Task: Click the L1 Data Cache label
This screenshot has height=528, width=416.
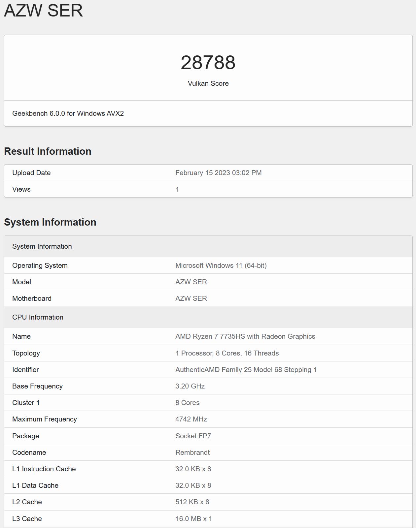Action: [35, 485]
